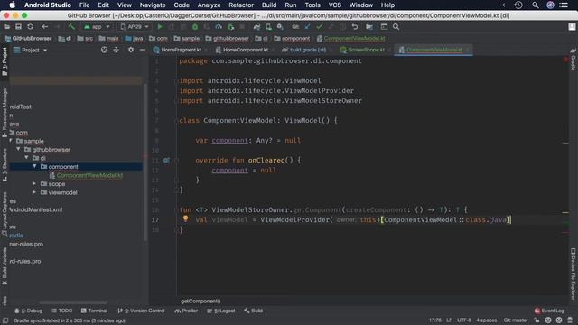Collapse the di folder in tree

(26, 158)
